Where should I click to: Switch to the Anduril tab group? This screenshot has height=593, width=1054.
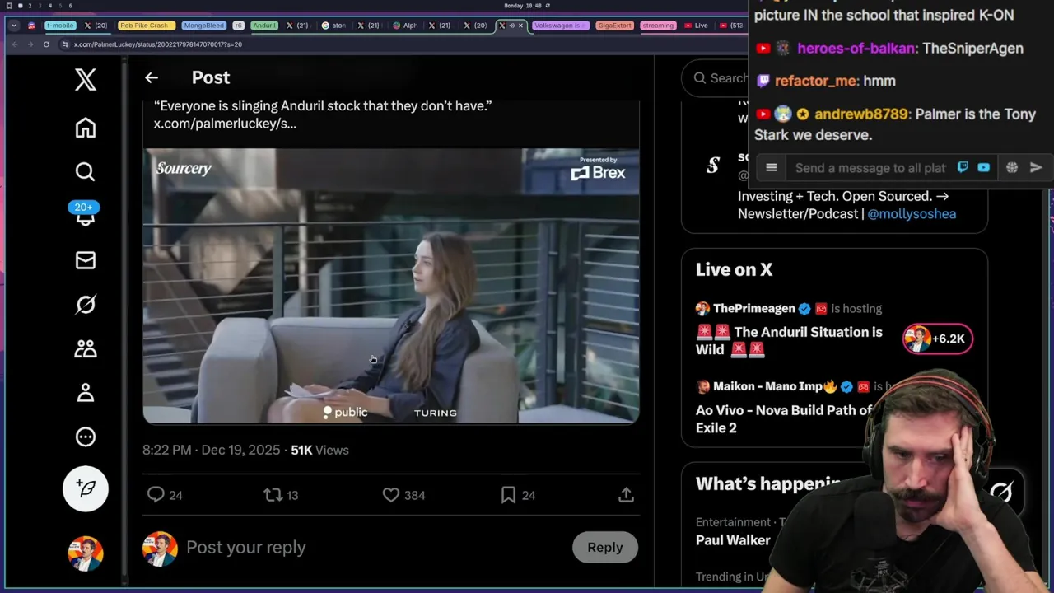264,26
